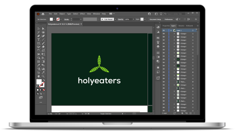Open the Effect menu
This screenshot has height=135, width=236.
[x=82, y=14]
